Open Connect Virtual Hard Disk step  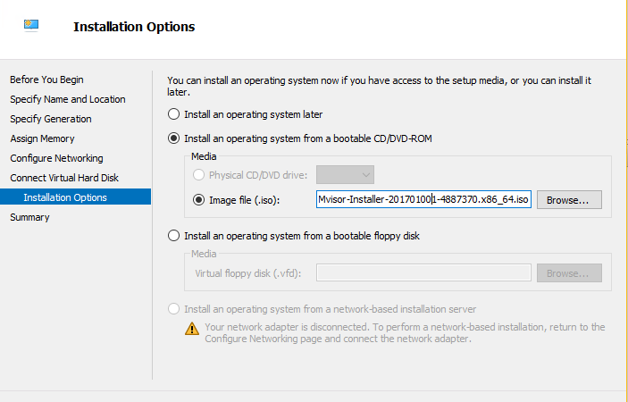64,178
